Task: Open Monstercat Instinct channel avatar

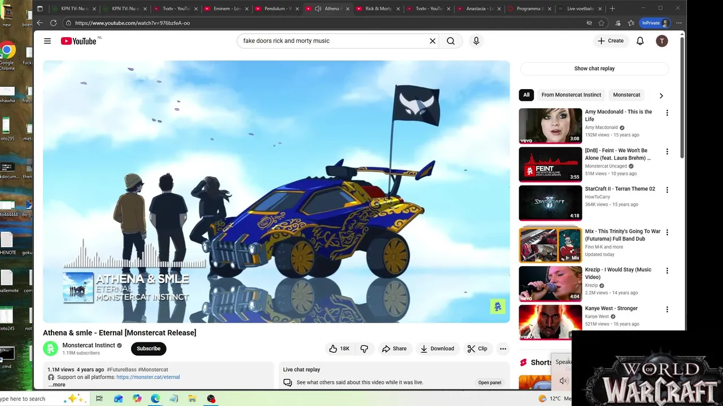Action: [51, 348]
